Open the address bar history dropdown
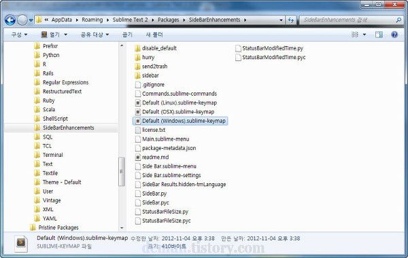The height and width of the screenshot is (258, 408). [x=281, y=20]
